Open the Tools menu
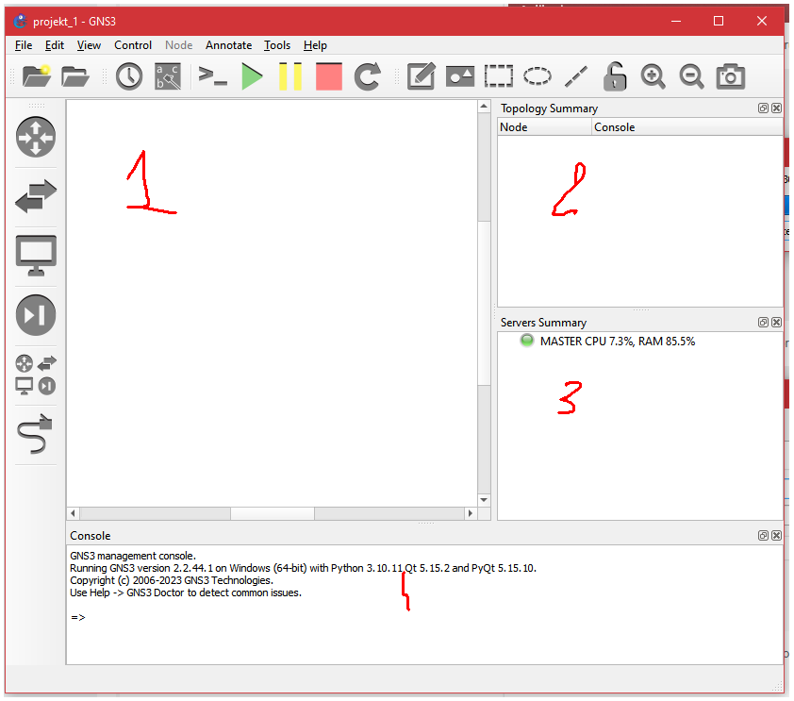 click(277, 45)
